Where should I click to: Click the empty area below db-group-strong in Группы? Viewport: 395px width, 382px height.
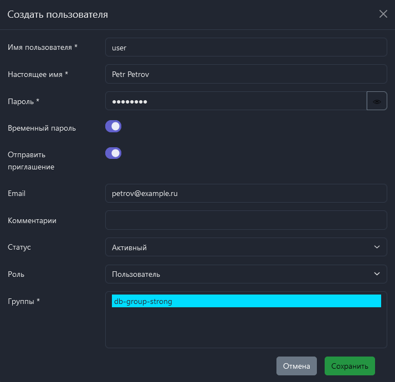tap(245, 328)
